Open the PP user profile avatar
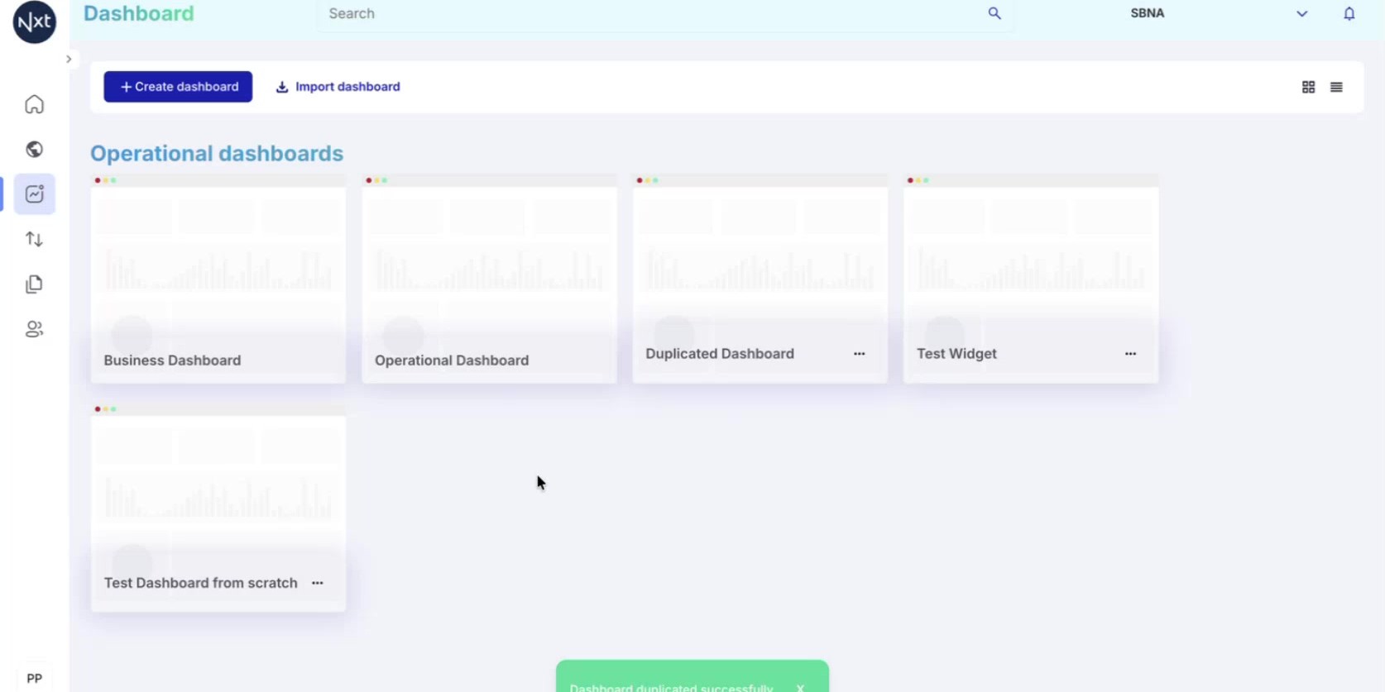The image size is (1385, 692). click(x=35, y=678)
